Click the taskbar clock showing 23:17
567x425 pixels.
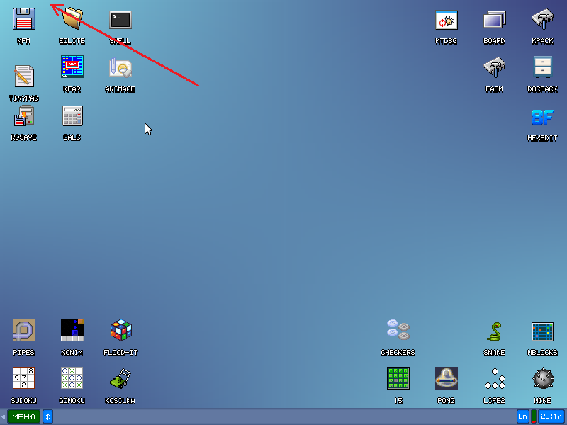[551, 416]
